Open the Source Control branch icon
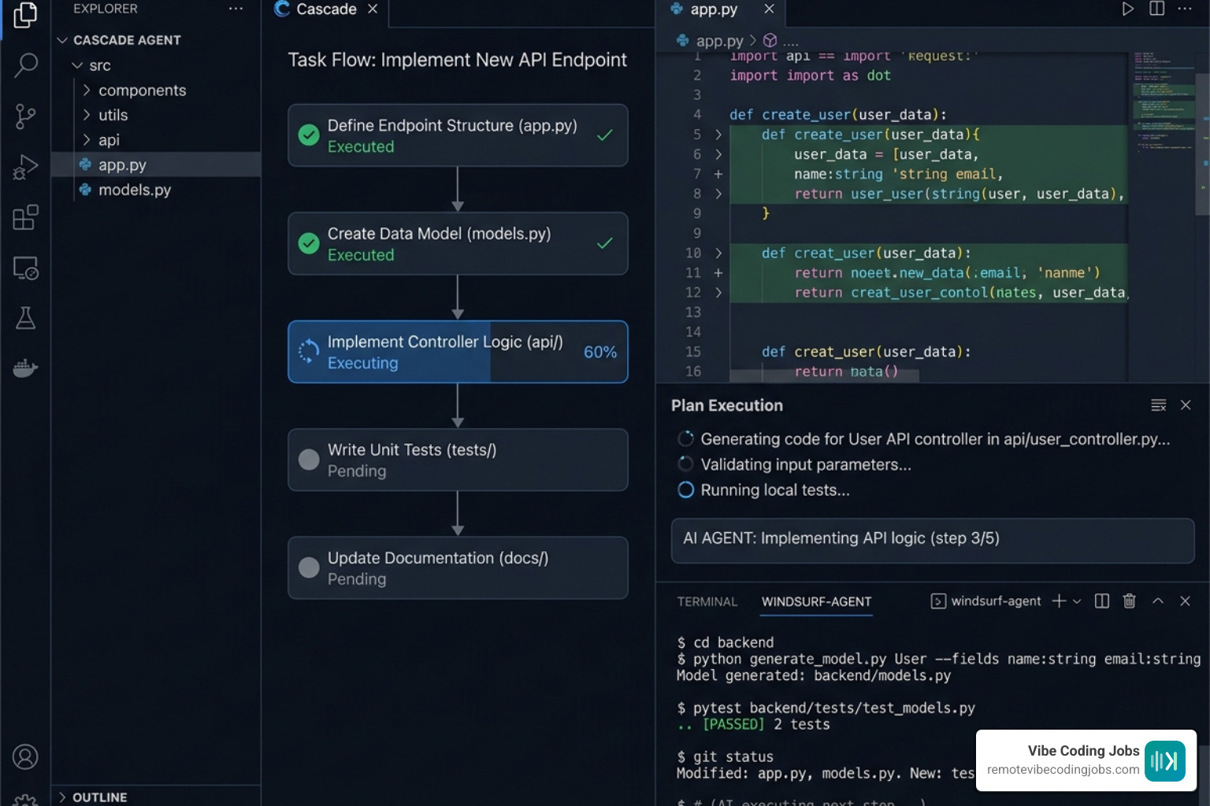This screenshot has height=806, width=1210. click(25, 116)
